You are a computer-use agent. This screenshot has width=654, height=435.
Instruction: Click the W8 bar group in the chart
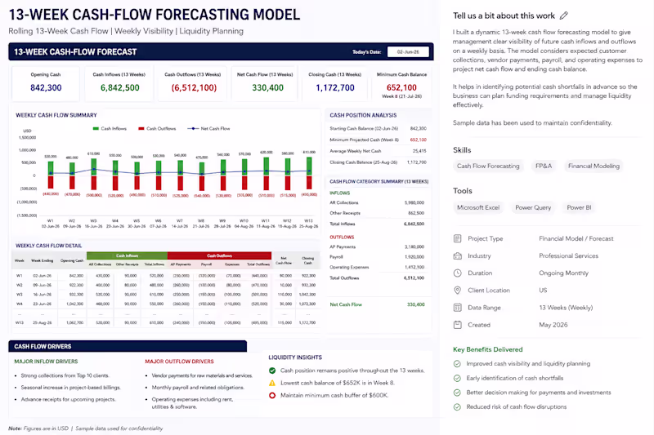tap(202, 176)
